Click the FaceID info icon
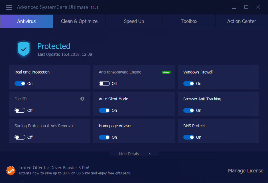 (x=82, y=99)
